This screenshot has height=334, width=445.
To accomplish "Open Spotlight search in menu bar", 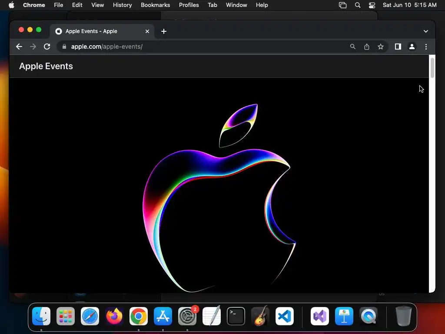I will (x=358, y=5).
